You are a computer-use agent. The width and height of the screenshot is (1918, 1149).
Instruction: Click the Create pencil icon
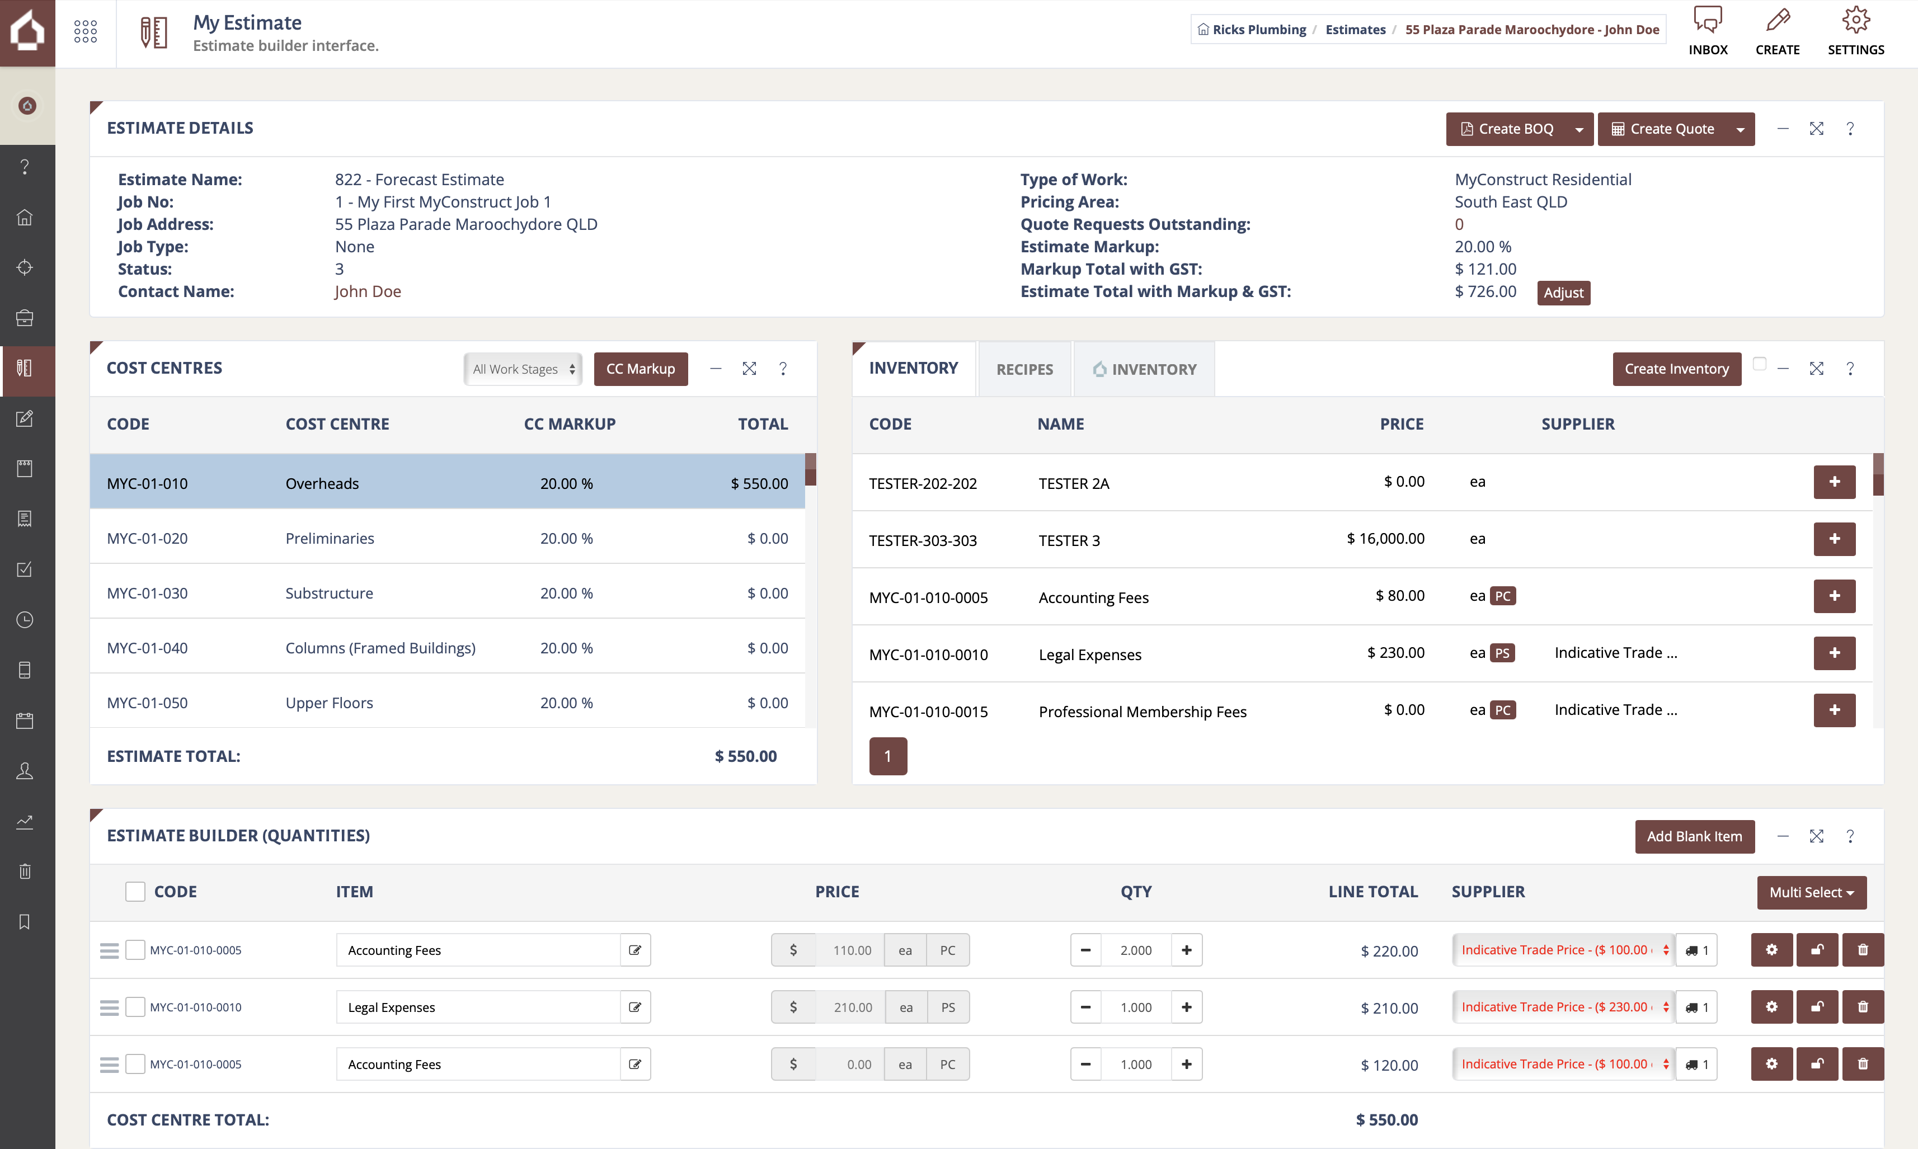click(x=1777, y=21)
